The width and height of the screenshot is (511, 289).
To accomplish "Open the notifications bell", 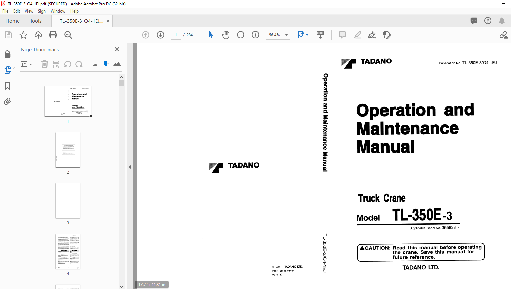I will pos(501,21).
